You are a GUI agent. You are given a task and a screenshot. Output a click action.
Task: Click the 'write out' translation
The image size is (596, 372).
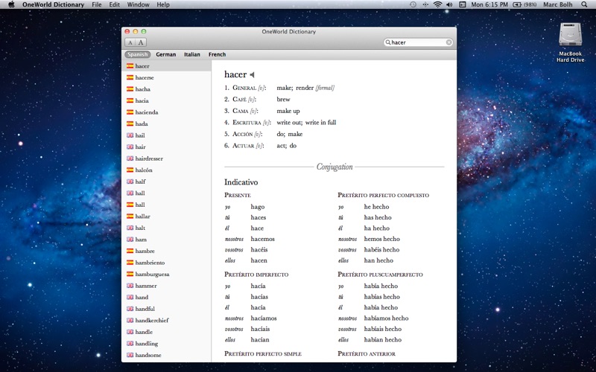[288, 123]
